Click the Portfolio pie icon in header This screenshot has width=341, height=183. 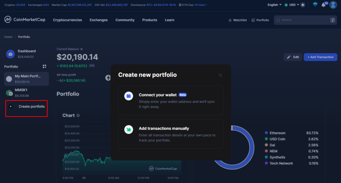pos(253,20)
